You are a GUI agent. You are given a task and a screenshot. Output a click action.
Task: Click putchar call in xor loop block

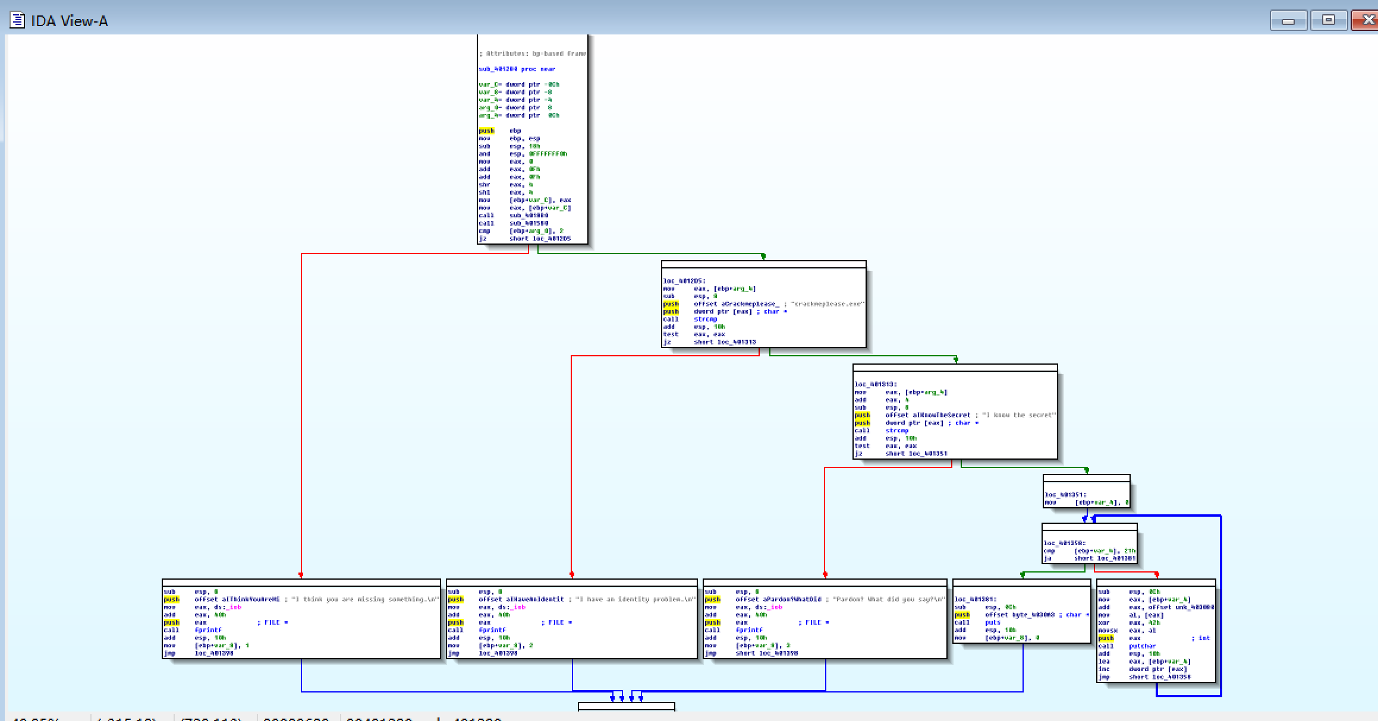pos(1141,646)
